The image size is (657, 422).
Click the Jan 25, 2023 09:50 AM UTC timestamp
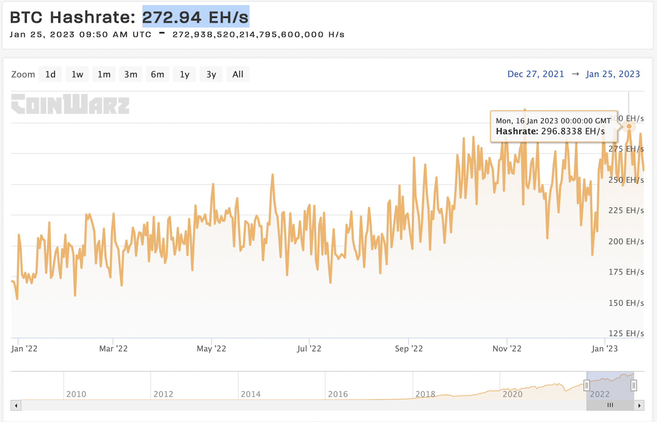click(80, 34)
